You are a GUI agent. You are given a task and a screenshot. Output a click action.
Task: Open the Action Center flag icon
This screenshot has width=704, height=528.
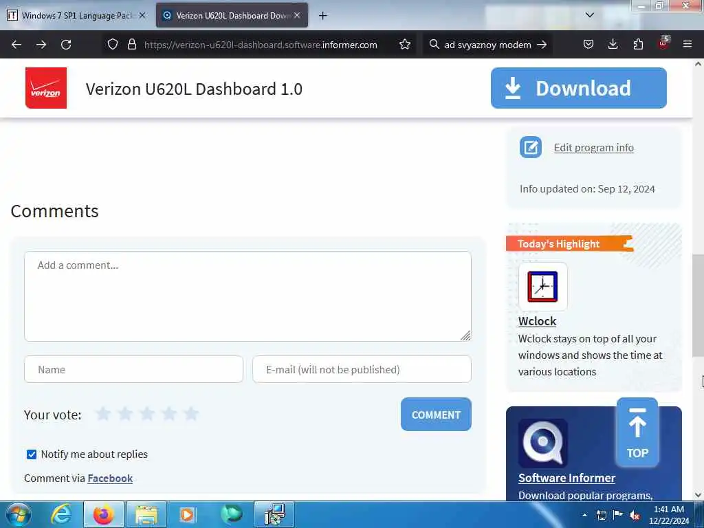pos(618,515)
